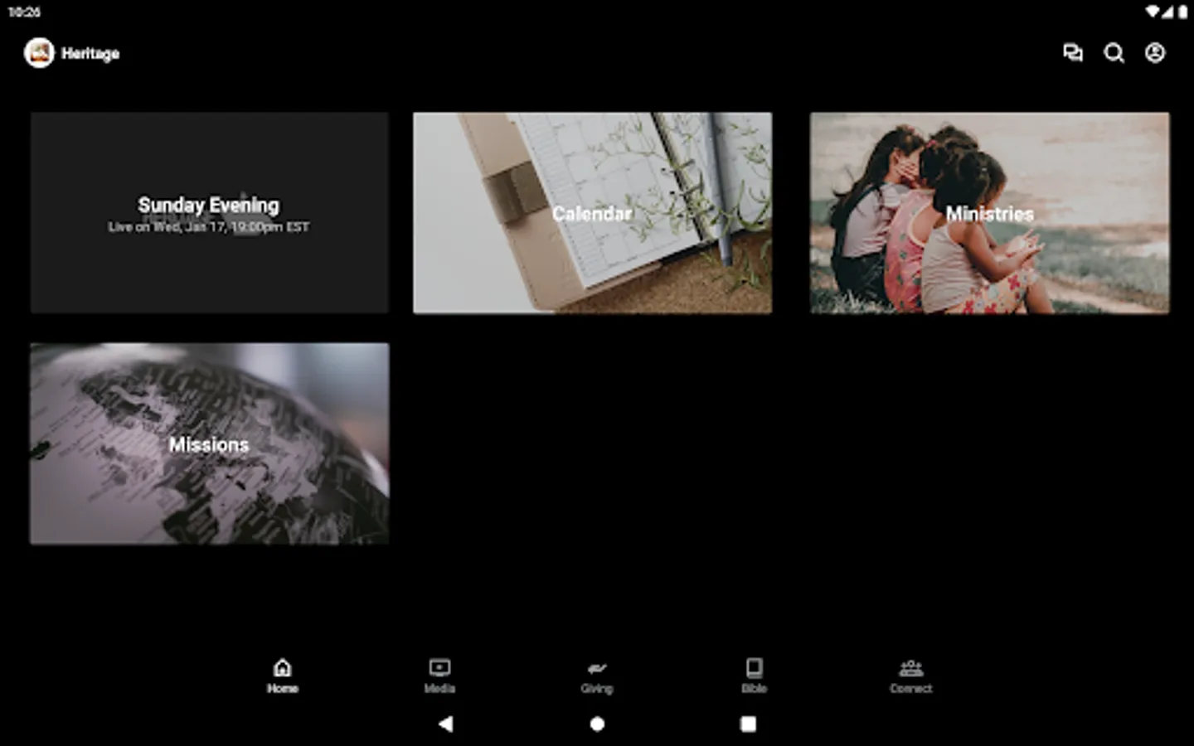Open the search icon
The image size is (1194, 746).
coord(1114,53)
